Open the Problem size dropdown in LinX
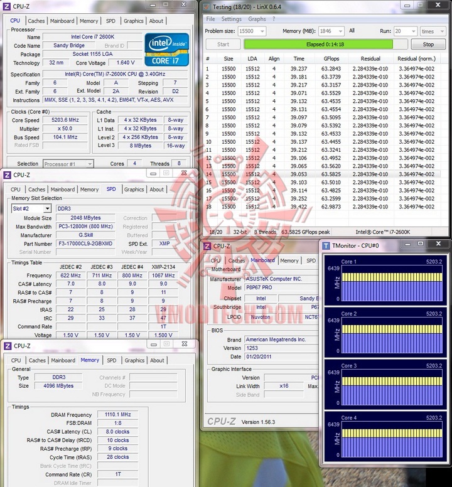The height and width of the screenshot is (487, 452). coord(252,31)
